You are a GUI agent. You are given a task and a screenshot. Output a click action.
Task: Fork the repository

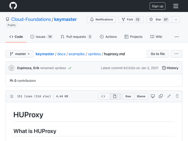pos(131,19)
